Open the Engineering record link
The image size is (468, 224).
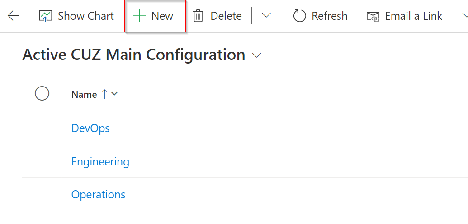[x=100, y=161]
